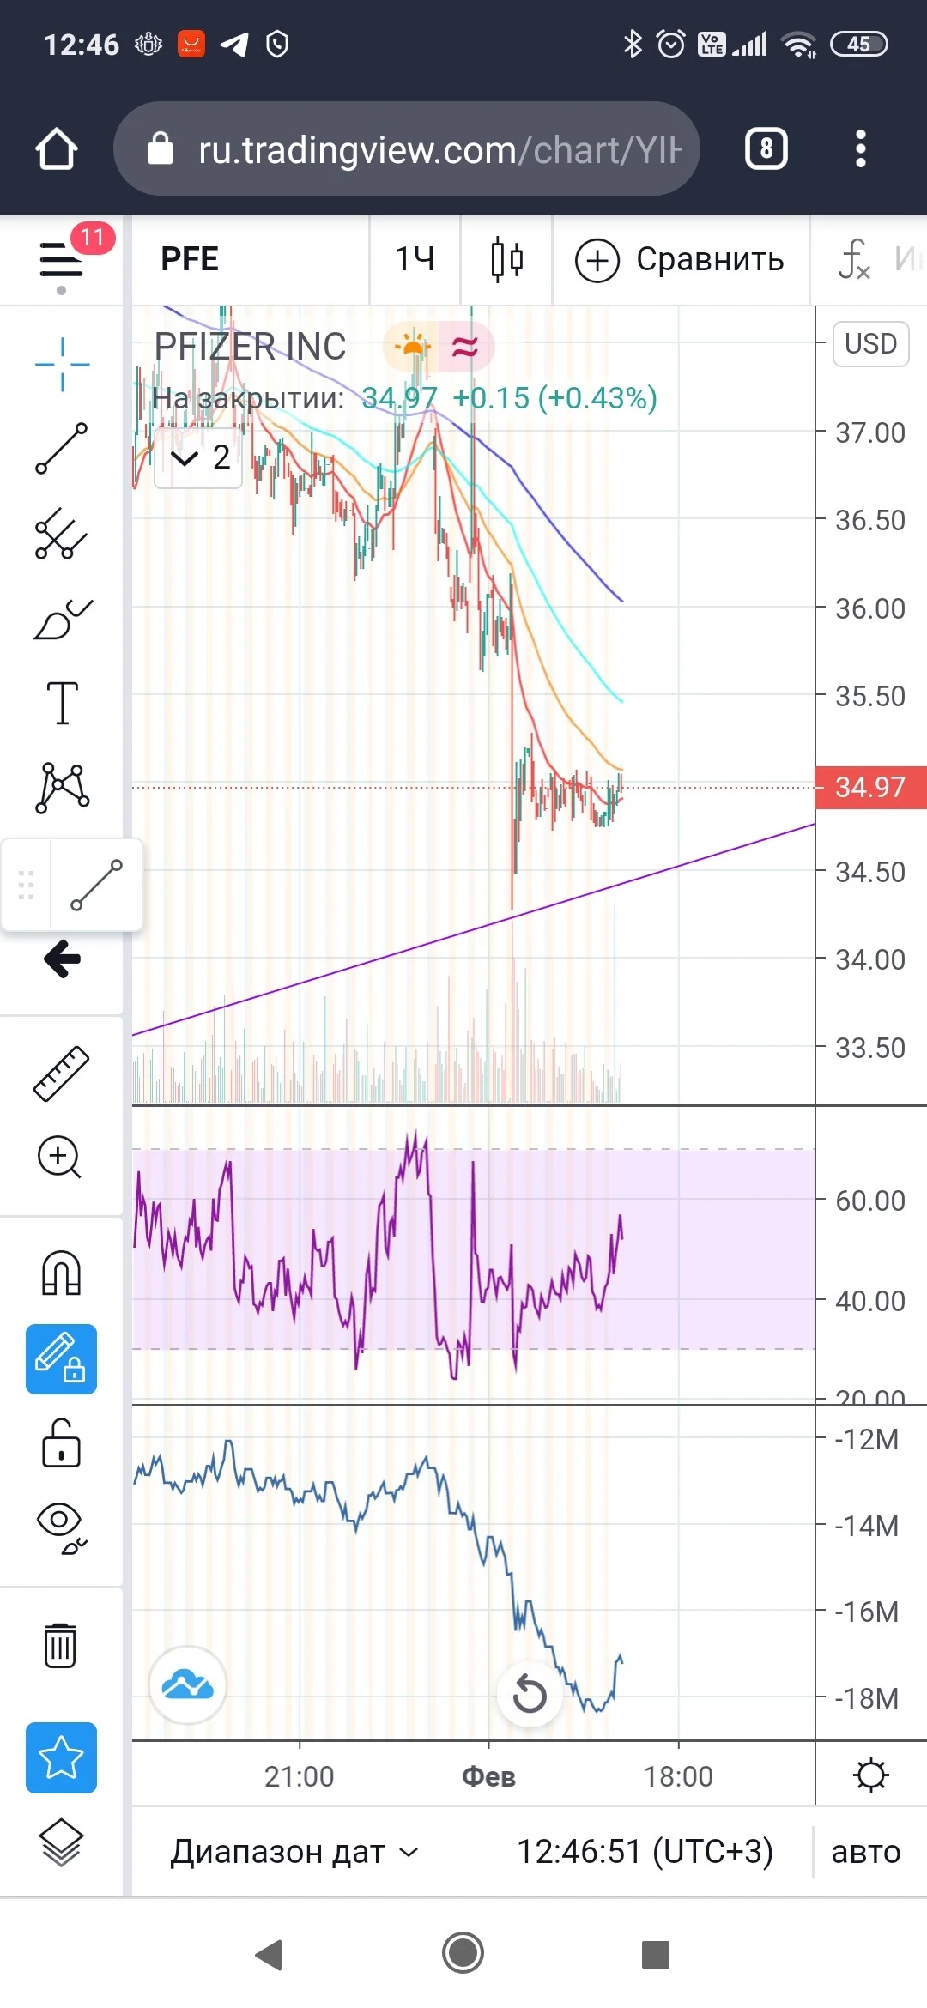Image resolution: width=927 pixels, height=2008 pixels.
Task: Expand the collapsed indicators legend
Action: point(199,457)
